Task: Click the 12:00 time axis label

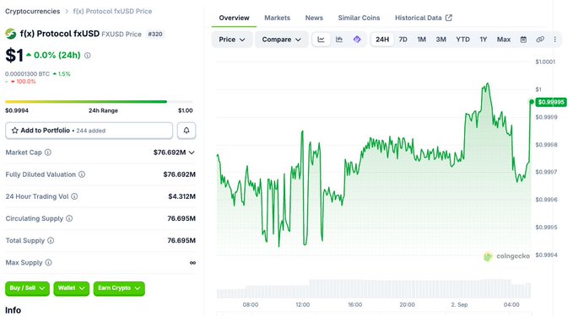Action: (x=303, y=305)
